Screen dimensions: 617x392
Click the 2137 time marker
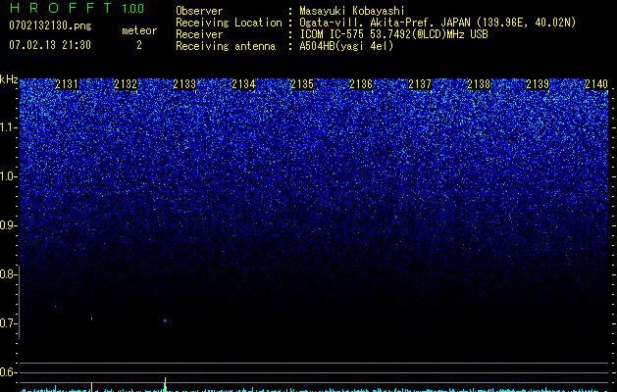click(x=420, y=84)
